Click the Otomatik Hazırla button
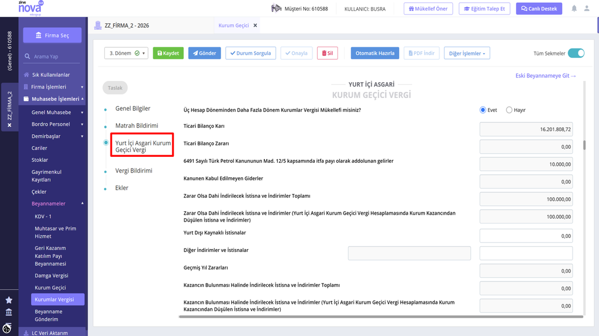599x336 pixels. tap(375, 53)
